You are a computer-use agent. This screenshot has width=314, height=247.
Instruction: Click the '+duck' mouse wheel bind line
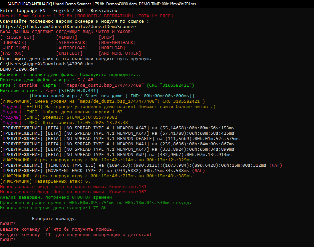tap(73, 192)
